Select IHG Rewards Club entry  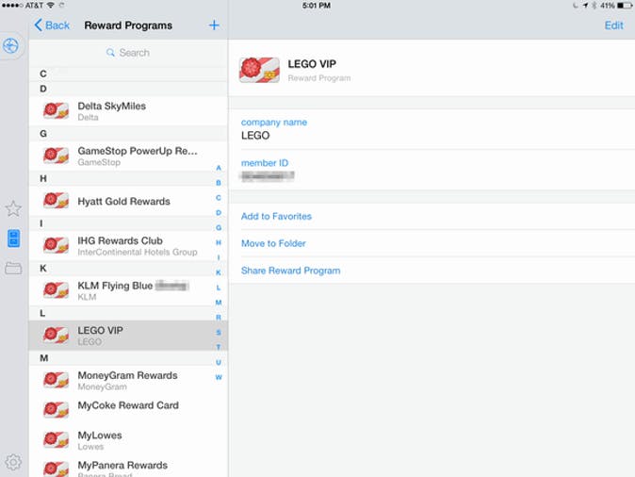[x=128, y=246]
